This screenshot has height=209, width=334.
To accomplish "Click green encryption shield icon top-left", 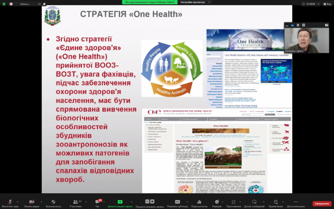I will tap(4, 4).
